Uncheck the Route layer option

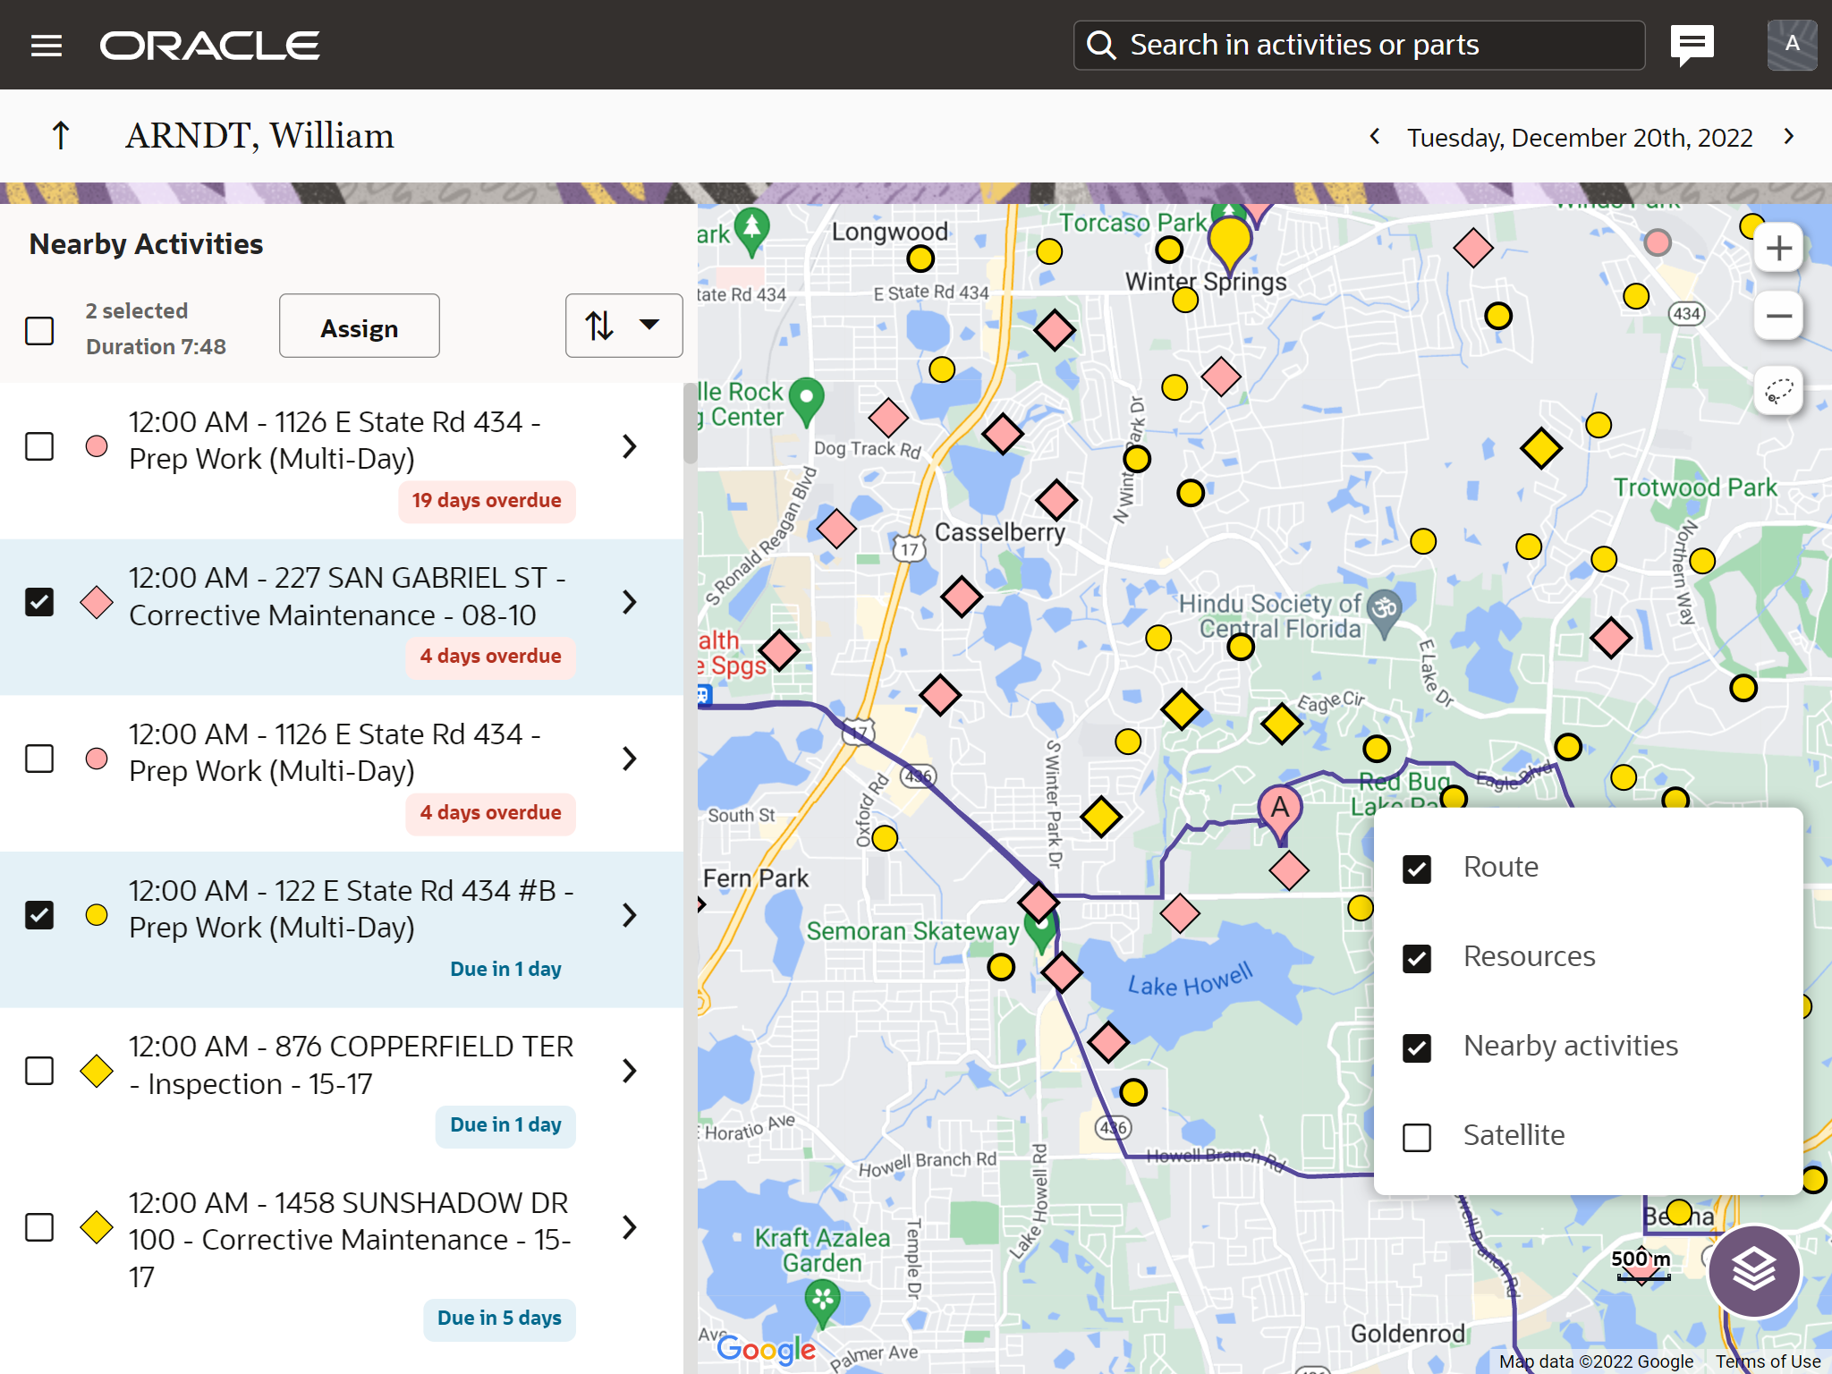coord(1417,869)
